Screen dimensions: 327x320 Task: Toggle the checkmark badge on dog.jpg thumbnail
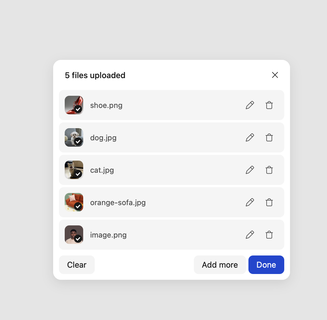coord(78,142)
